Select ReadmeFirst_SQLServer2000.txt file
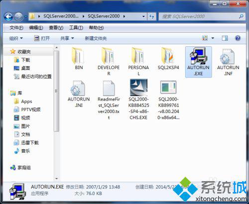249x204 pixels. 109,100
